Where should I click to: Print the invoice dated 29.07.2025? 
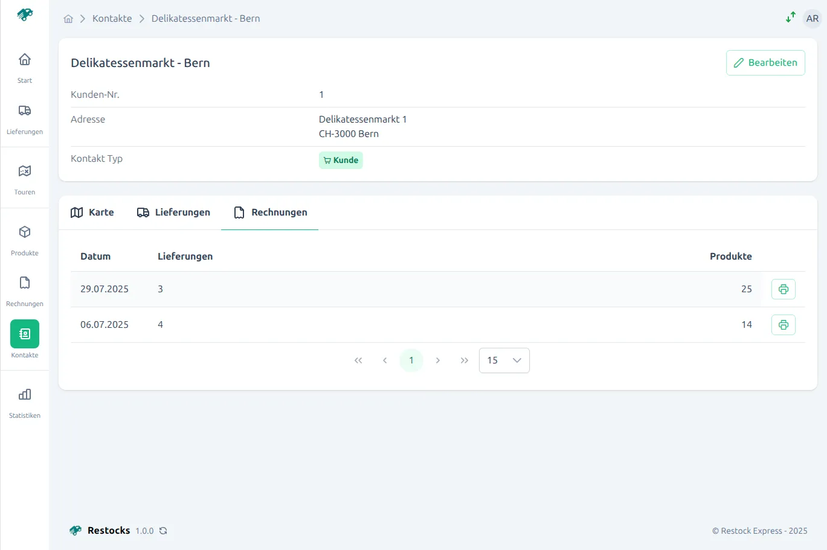point(783,289)
